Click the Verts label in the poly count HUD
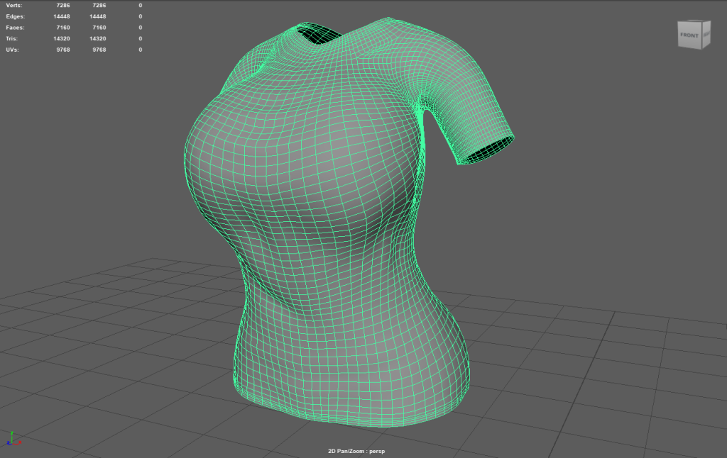This screenshot has width=727, height=458. coord(12,5)
